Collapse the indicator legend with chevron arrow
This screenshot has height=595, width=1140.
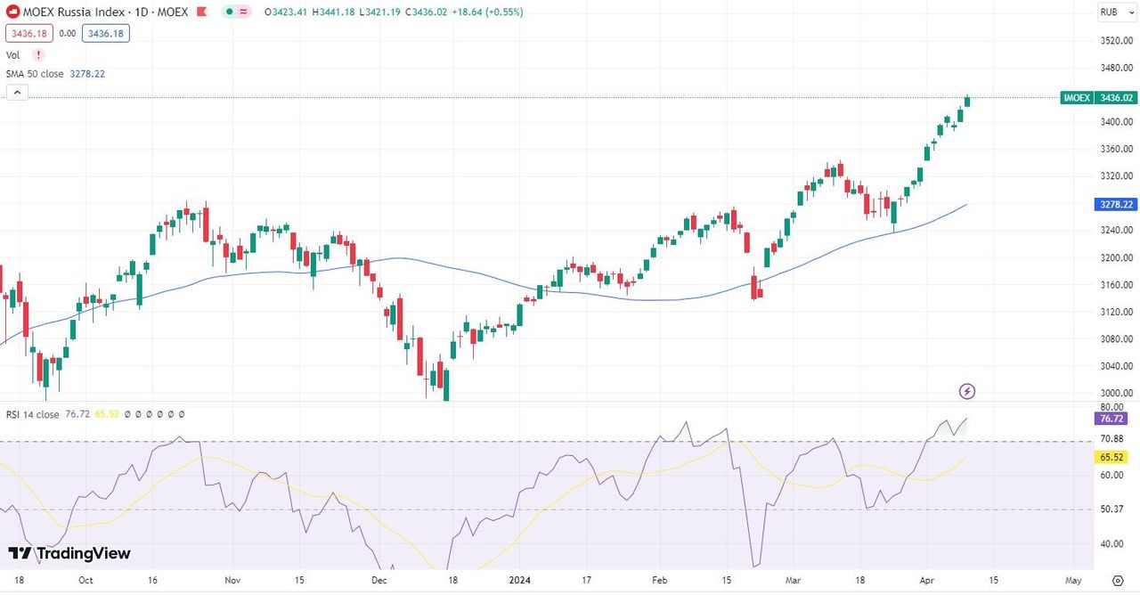[18, 92]
